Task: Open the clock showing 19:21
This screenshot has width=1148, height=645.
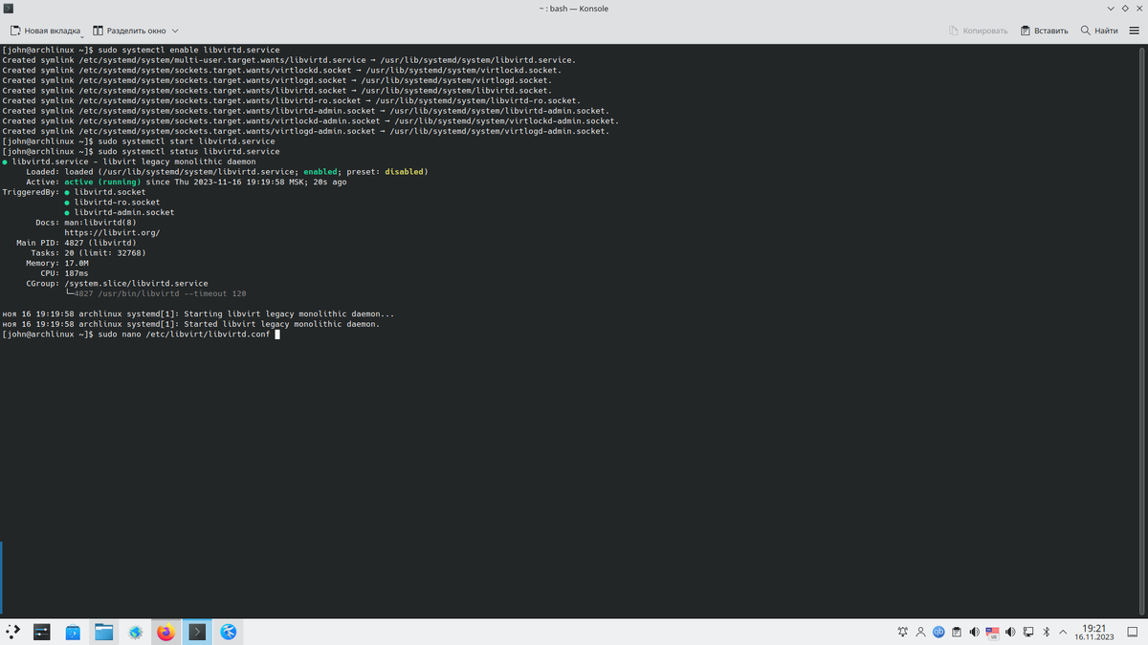Action: pos(1093,632)
